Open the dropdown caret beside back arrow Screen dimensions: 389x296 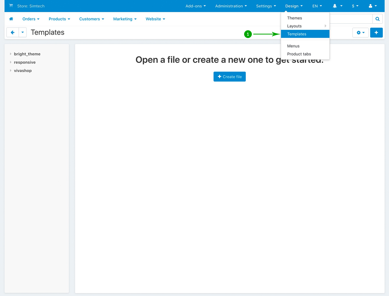click(x=23, y=32)
